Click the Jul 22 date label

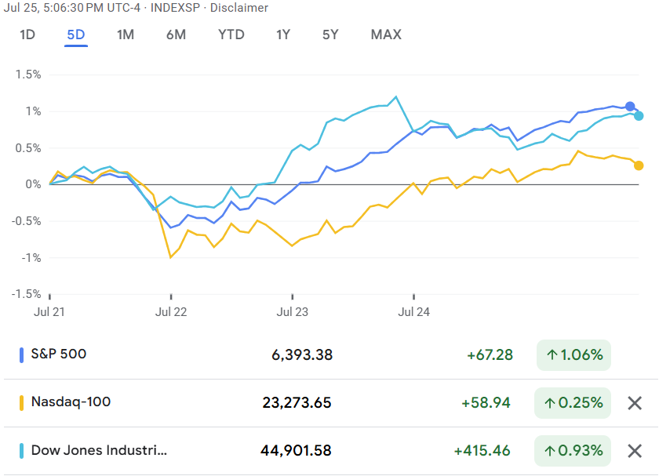(x=171, y=312)
